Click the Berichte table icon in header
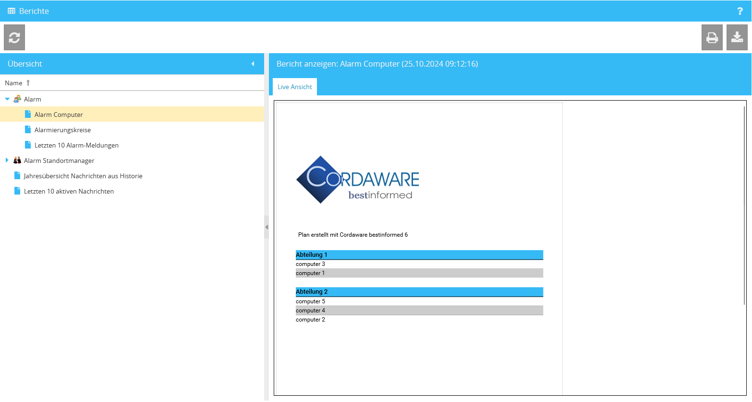Viewport: 752px width, 402px height. 12,11
